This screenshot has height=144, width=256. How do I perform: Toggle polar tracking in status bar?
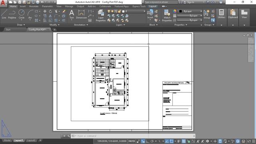click(152, 141)
